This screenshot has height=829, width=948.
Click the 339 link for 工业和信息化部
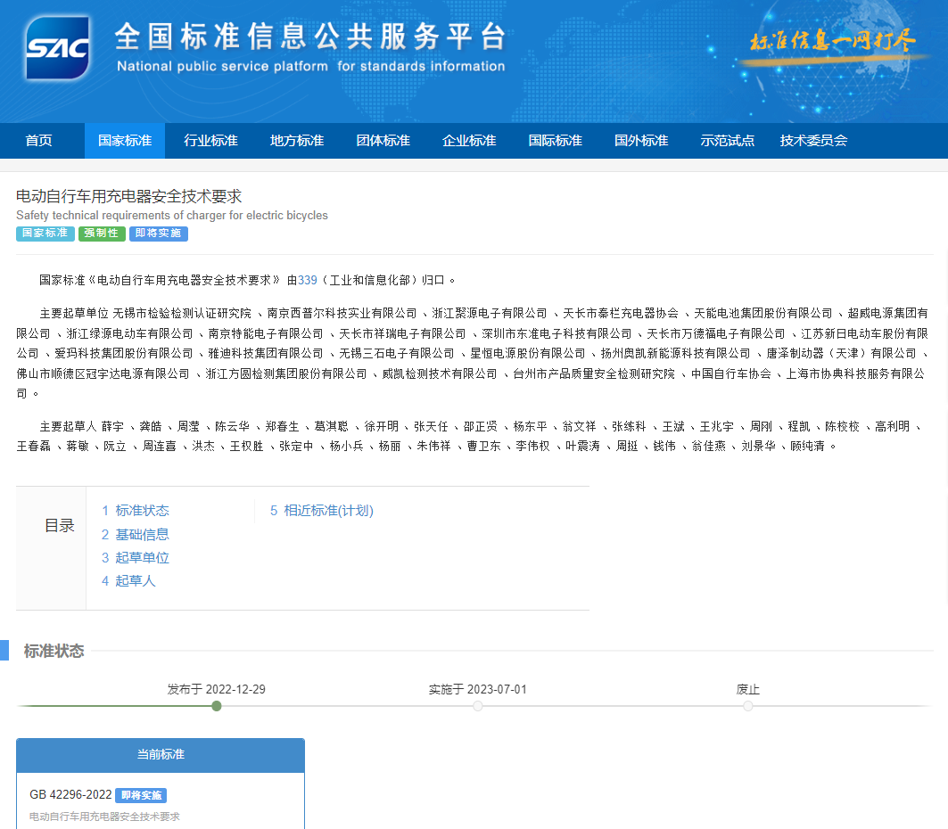coord(307,279)
